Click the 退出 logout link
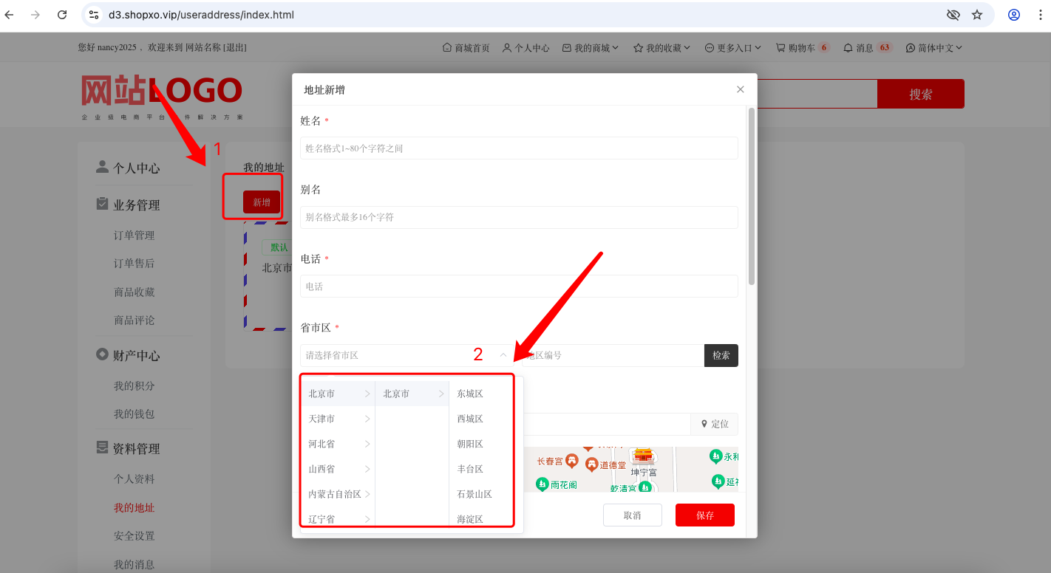The height and width of the screenshot is (573, 1051). coord(235,47)
